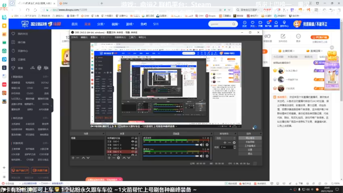Viewport: 343px width, 193px height.
Task: Open Douyu 历史 history icon
Action: coord(244,24)
